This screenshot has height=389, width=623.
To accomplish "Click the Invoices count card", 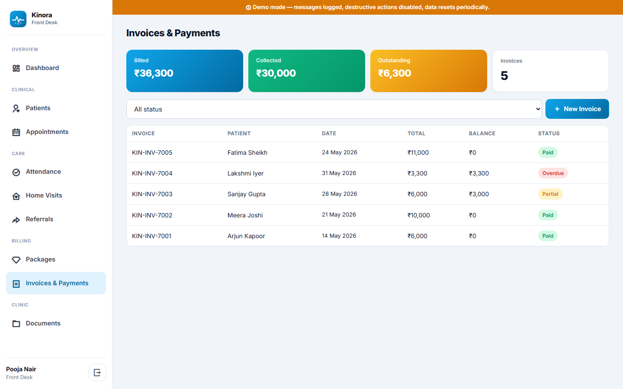I will [x=551, y=71].
